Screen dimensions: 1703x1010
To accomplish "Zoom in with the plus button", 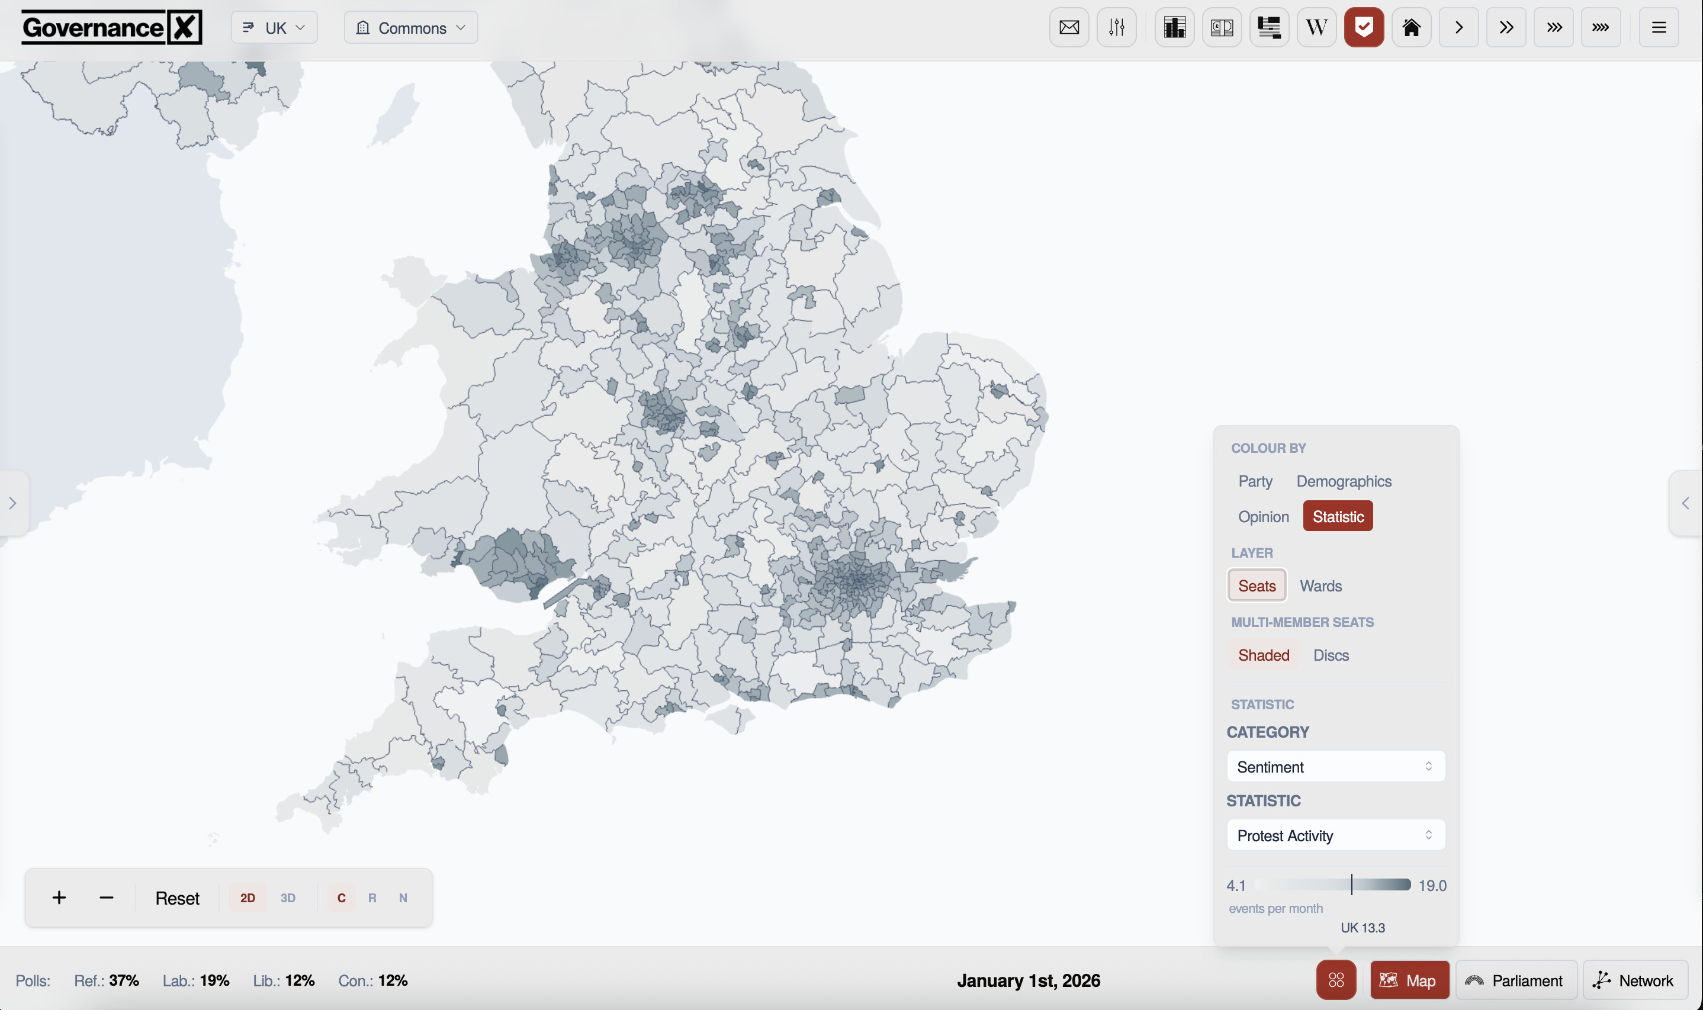I will point(59,898).
